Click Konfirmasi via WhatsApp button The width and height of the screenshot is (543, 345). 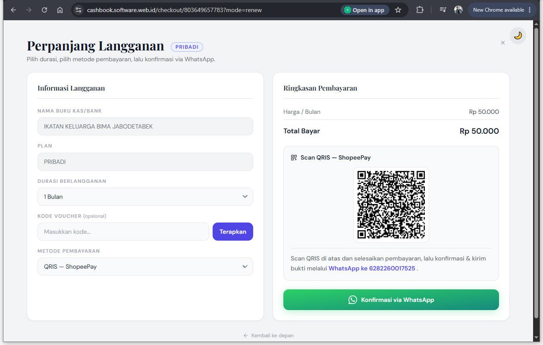point(391,300)
